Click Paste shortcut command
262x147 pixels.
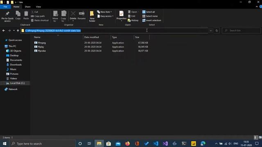click(40, 20)
